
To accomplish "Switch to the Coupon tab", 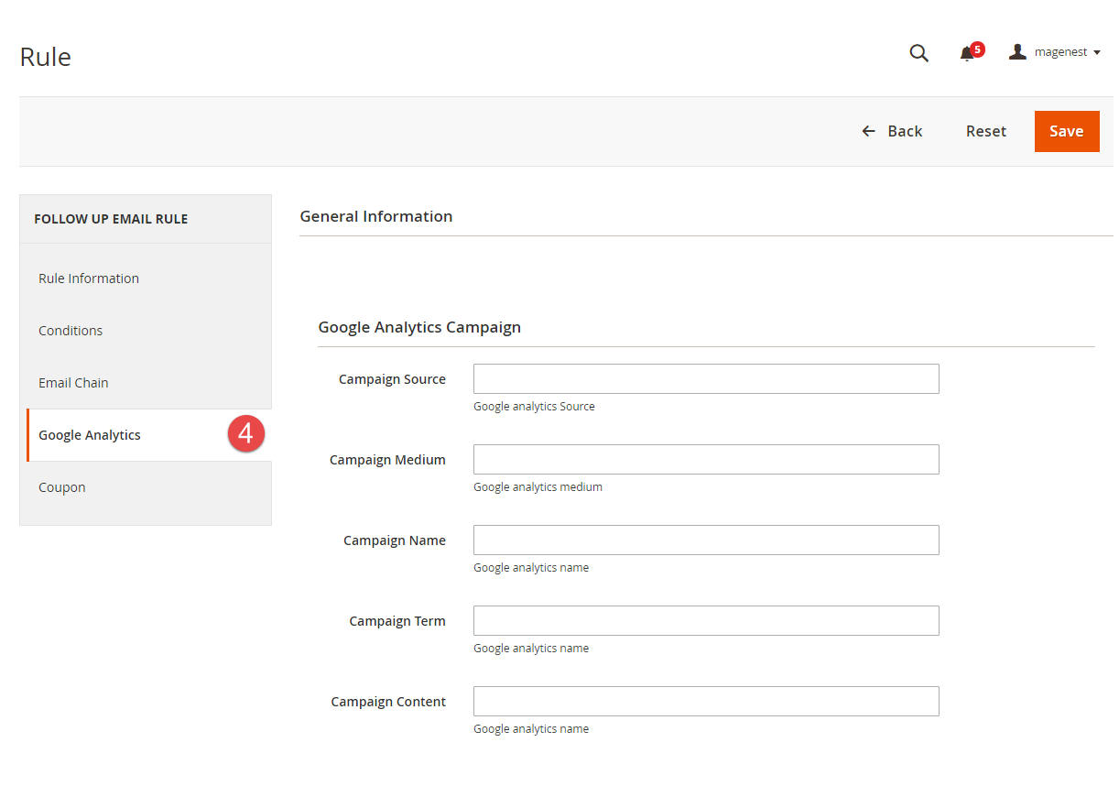I will tap(62, 487).
